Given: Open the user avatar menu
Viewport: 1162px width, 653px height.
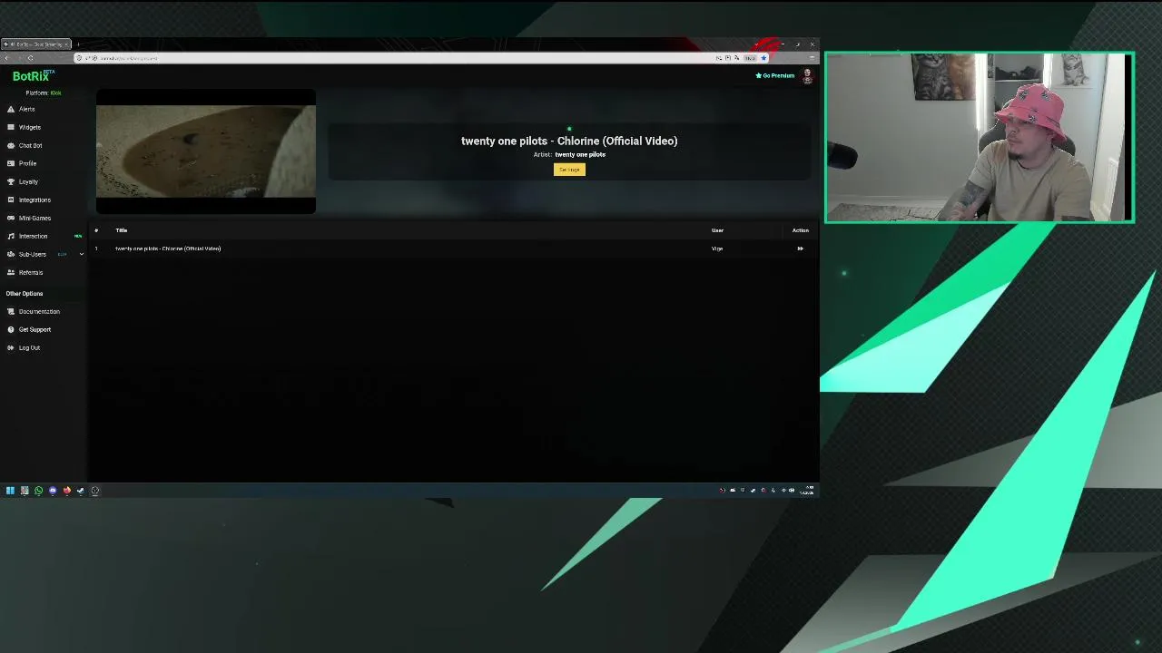Looking at the screenshot, I should pos(807,76).
